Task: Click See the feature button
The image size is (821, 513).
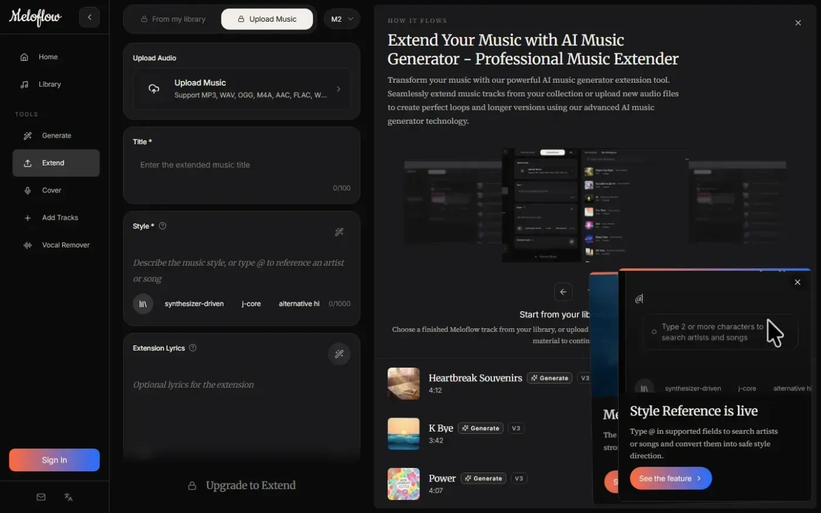Action: coord(671,478)
